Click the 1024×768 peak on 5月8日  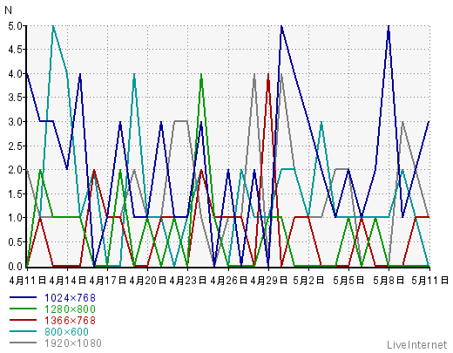pos(389,26)
